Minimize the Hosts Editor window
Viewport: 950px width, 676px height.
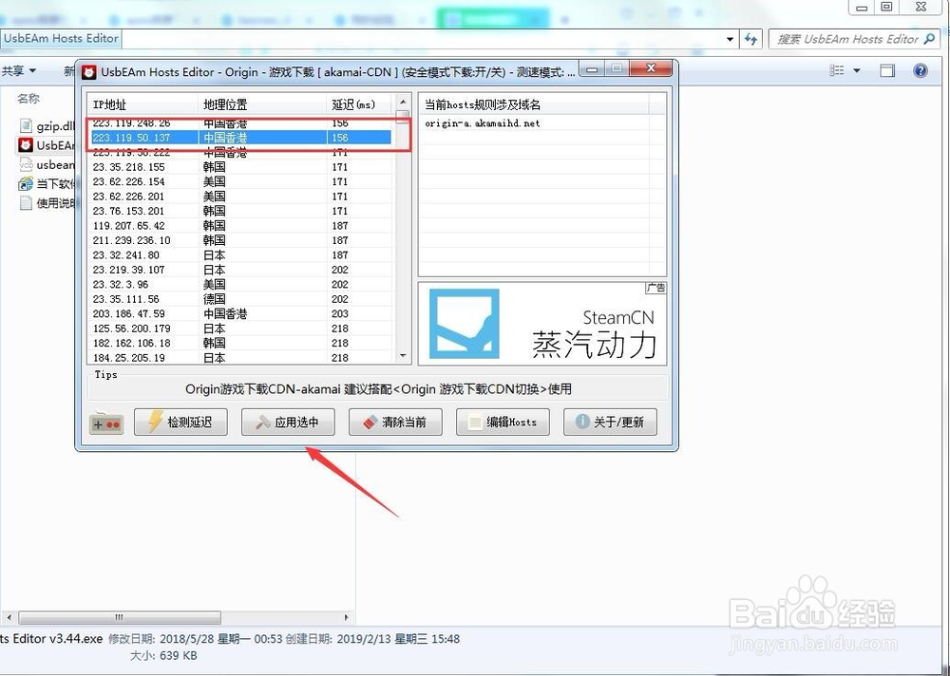pyautogui.click(x=592, y=68)
